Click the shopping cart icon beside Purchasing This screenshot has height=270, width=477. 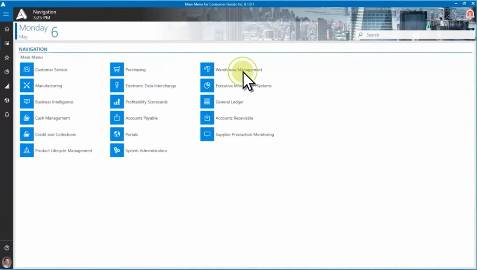coord(116,69)
